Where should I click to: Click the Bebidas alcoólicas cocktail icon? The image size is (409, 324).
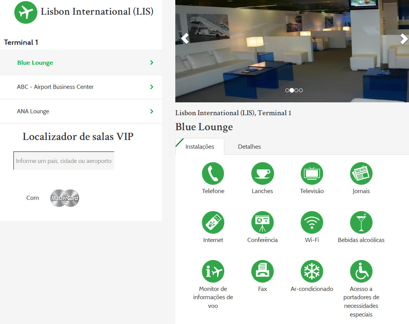coord(361,222)
